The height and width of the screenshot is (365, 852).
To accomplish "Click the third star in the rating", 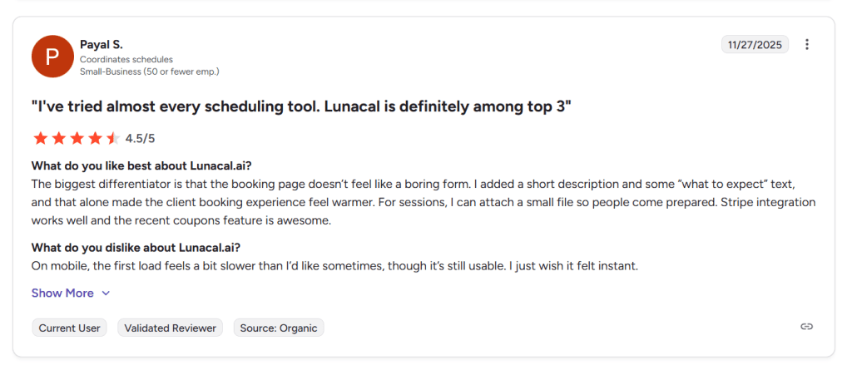I will click(x=77, y=138).
